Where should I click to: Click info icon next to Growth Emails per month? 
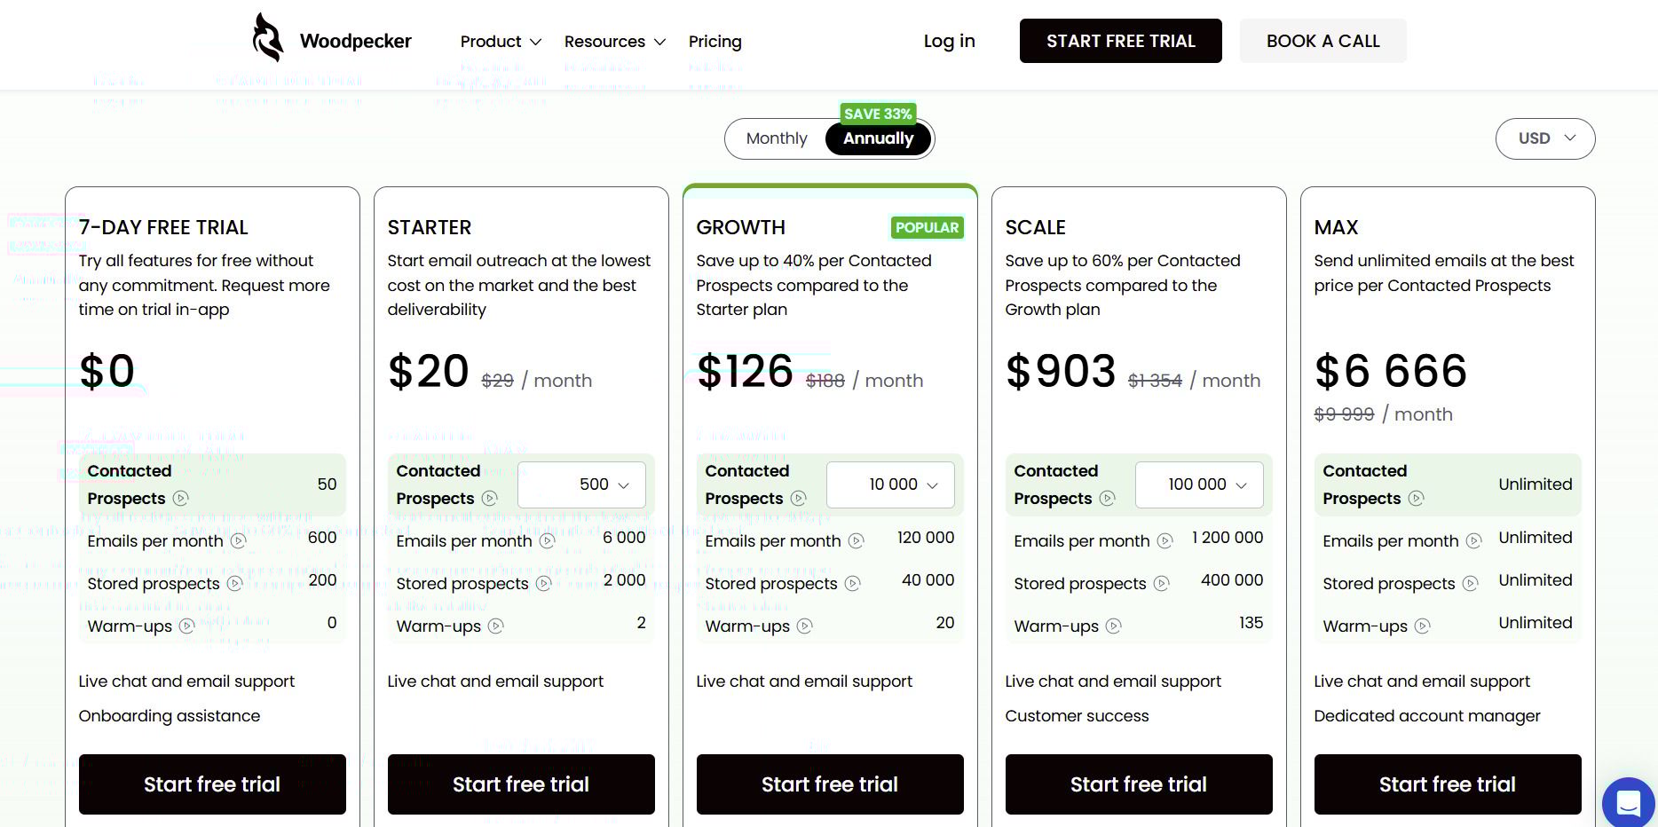coord(856,541)
